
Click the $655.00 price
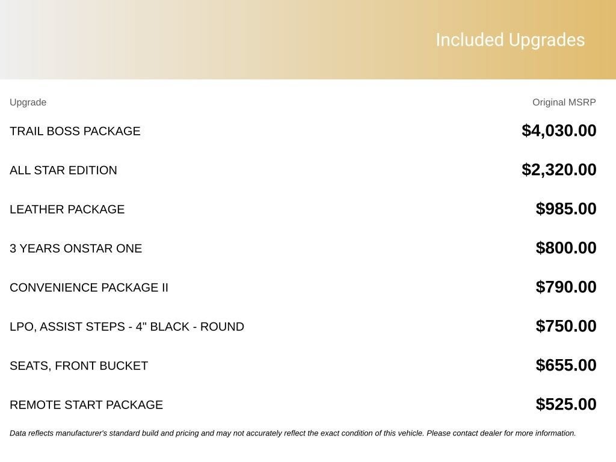565,365
